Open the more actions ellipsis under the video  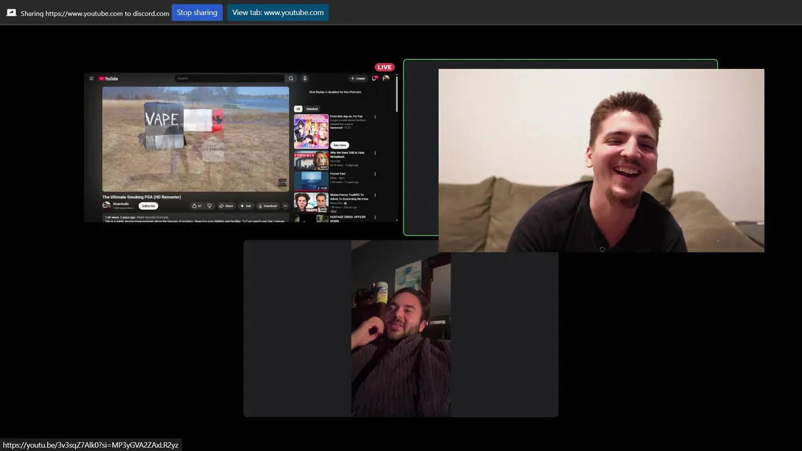(285, 205)
